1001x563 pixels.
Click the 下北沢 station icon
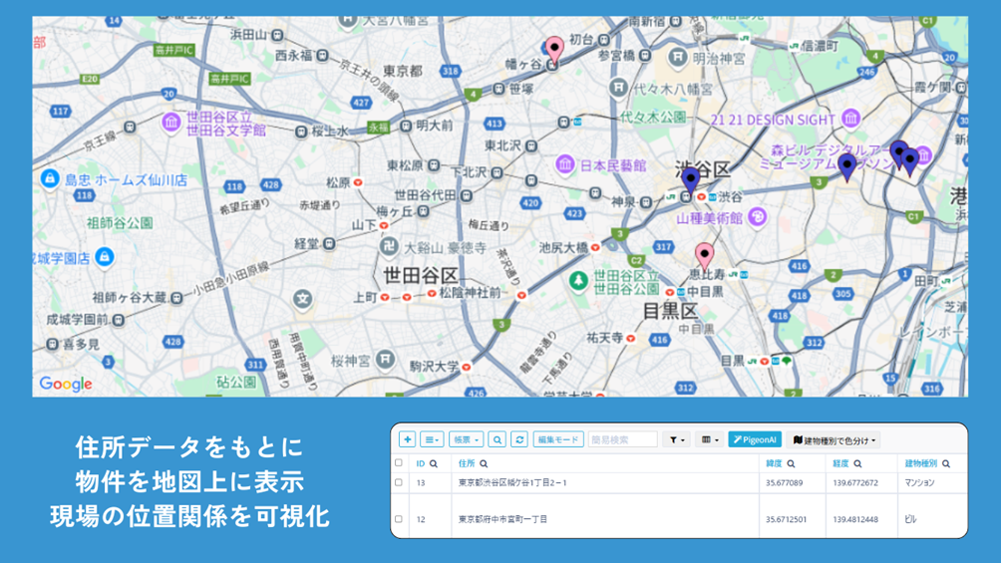pyautogui.click(x=497, y=172)
